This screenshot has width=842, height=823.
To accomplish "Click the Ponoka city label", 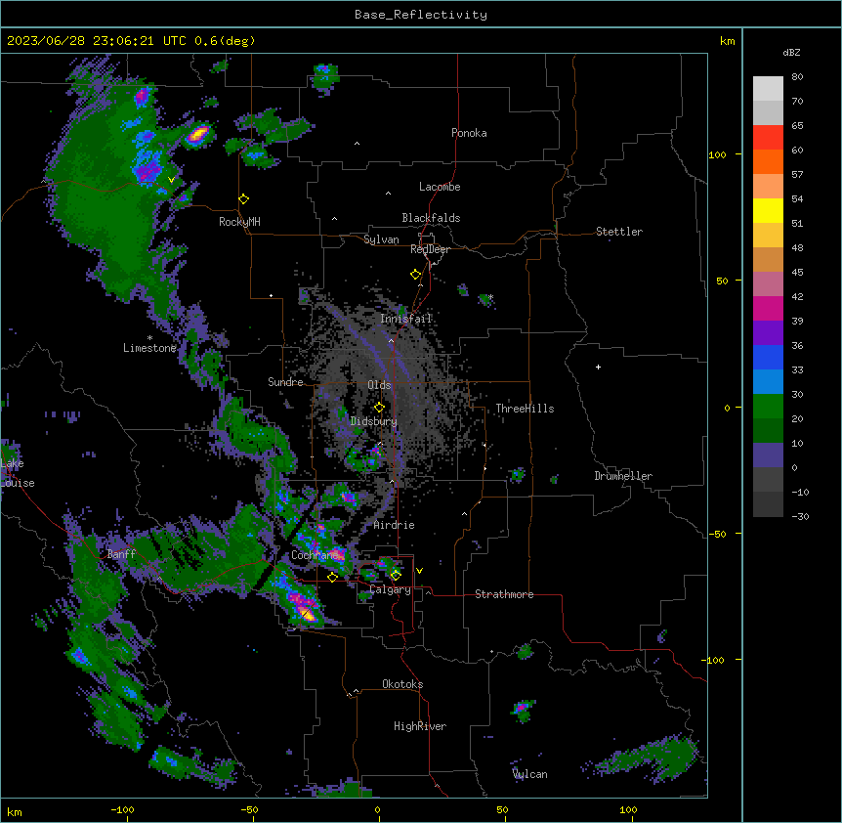I will click(x=469, y=133).
